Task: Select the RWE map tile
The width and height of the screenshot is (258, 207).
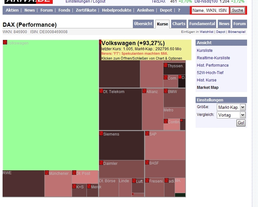Action: click(23, 183)
